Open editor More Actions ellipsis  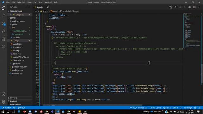click(199, 7)
